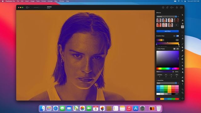Open Music app from the Dock
This screenshot has height=113, width=201.
[x=129, y=108]
